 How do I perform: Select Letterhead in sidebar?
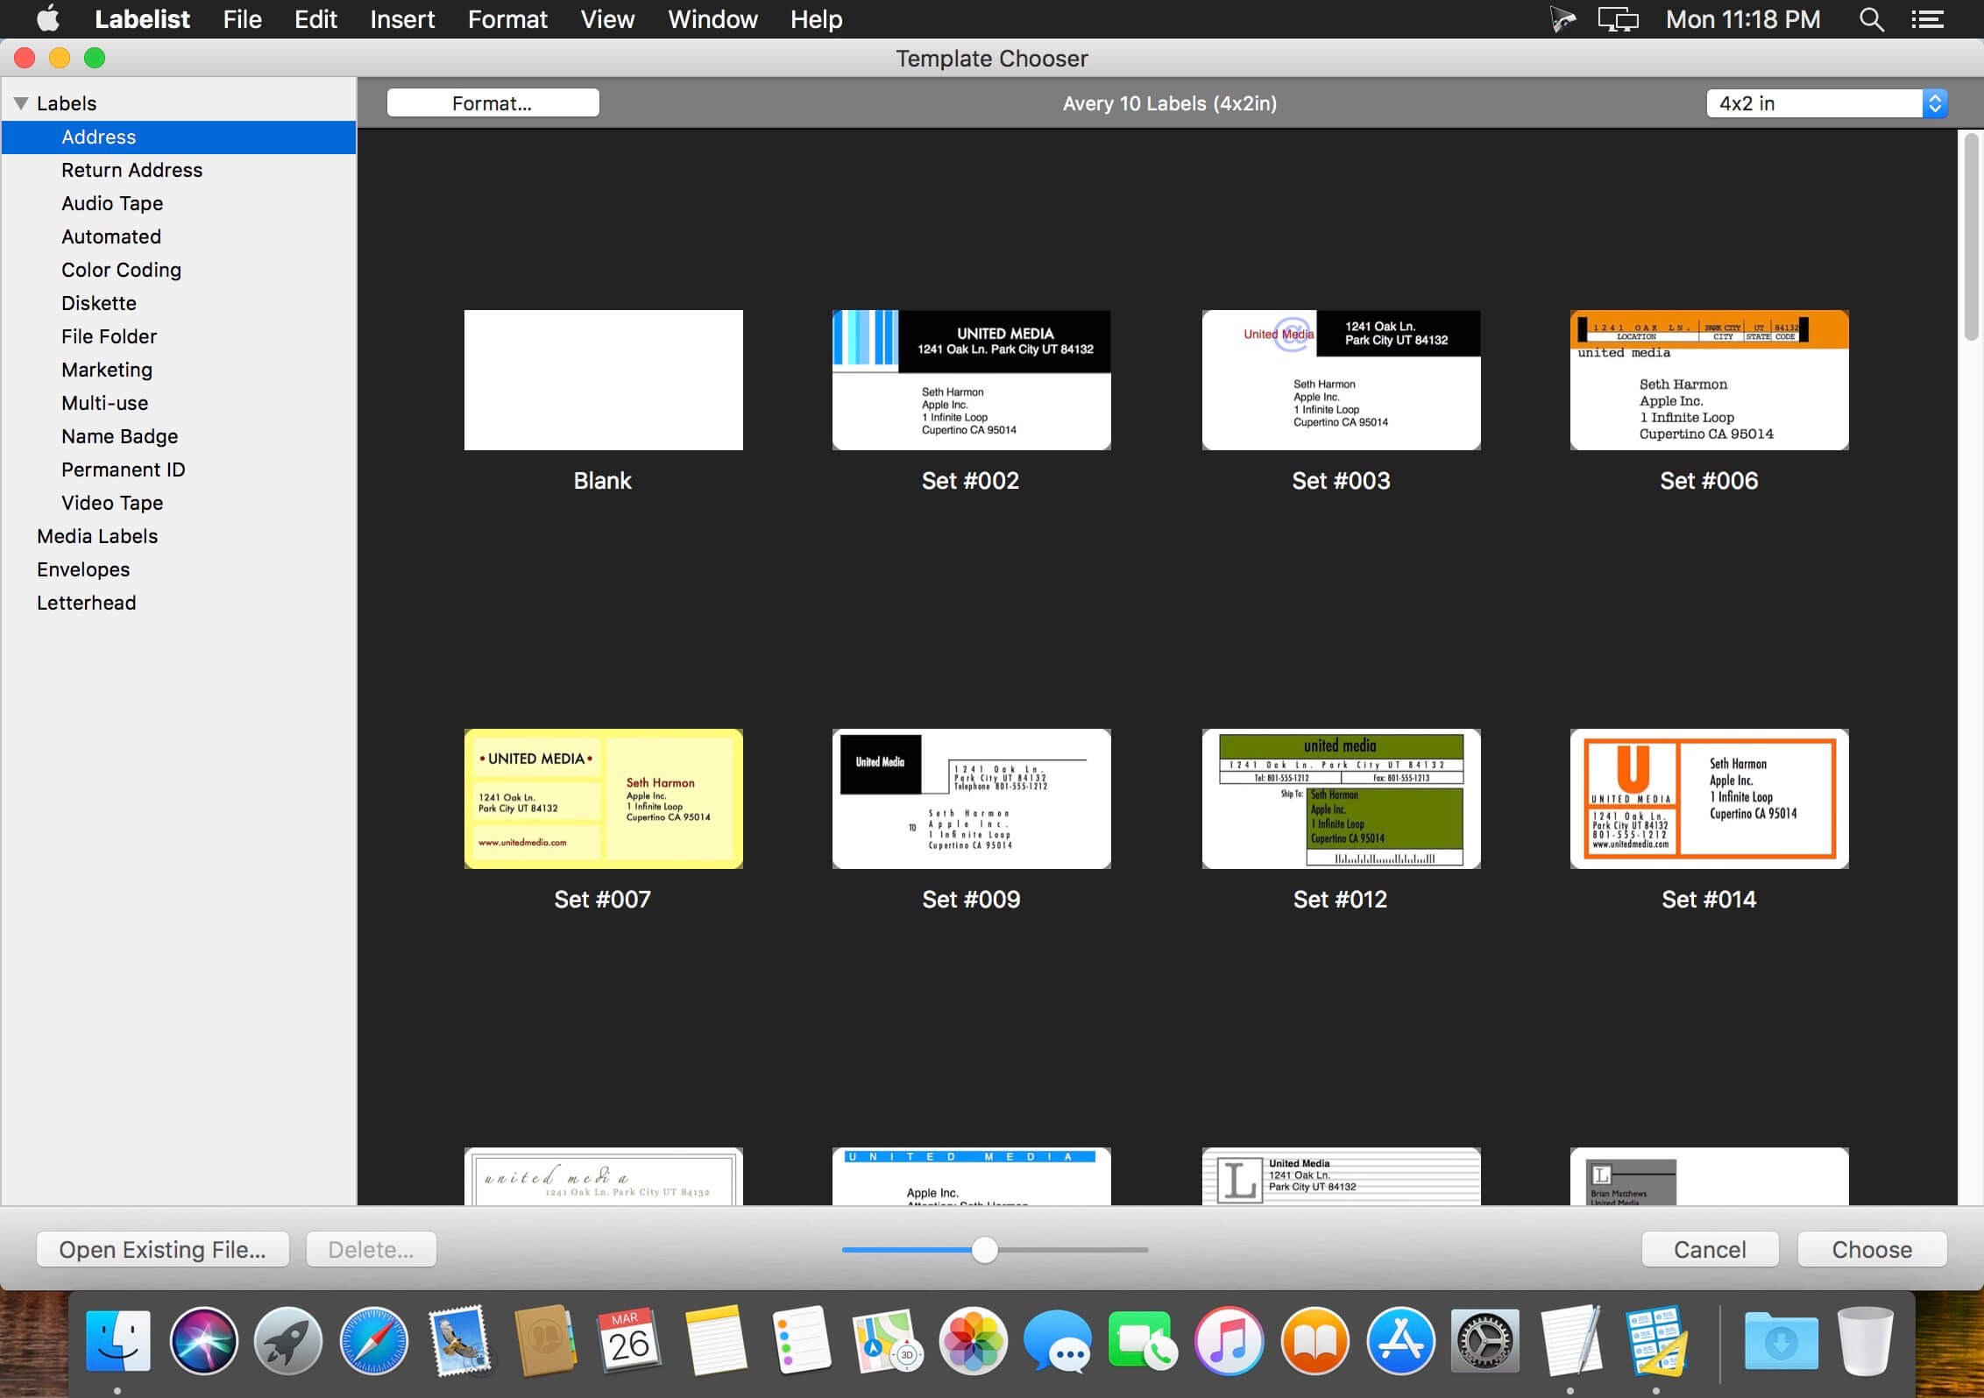point(179,603)
